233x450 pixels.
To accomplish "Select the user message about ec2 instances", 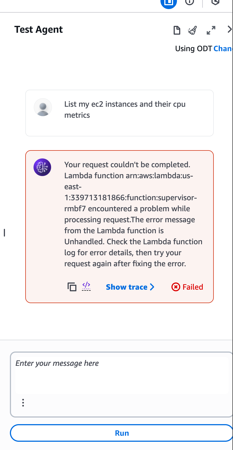I will tap(125, 109).
